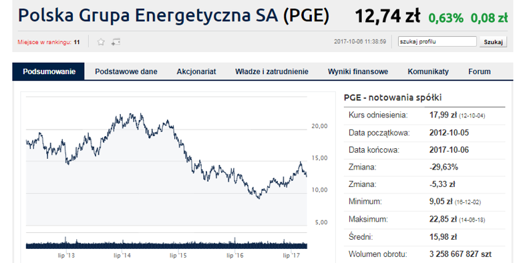Focus the szukaj profilu search field

[437, 41]
